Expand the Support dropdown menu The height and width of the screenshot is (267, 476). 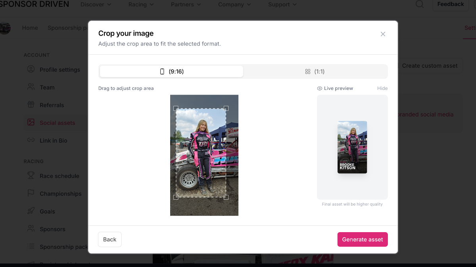[282, 4]
